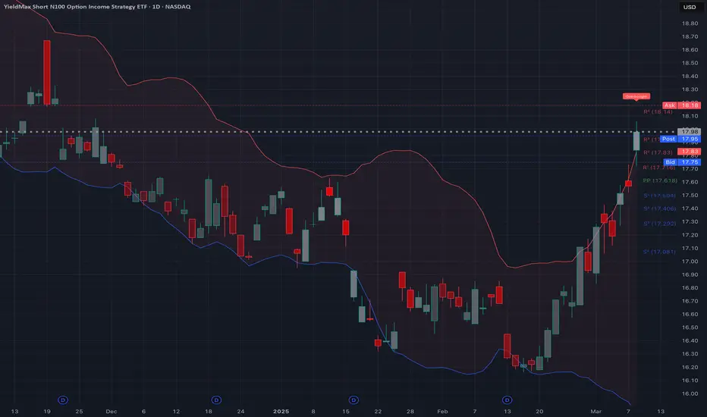Click the Dec label on the time axis
The width and height of the screenshot is (707, 417).
(x=112, y=411)
